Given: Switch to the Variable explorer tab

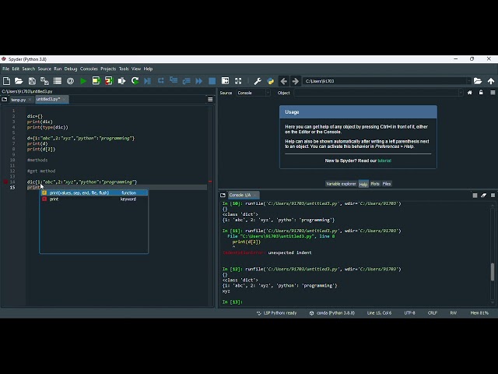Looking at the screenshot, I should [x=341, y=184].
